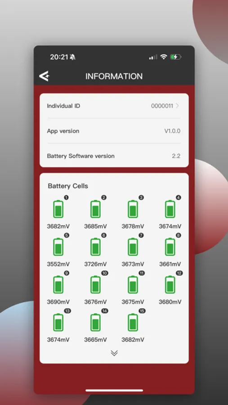The image size is (228, 405).
Task: Select the 2.2 software version value
Action: click(176, 156)
